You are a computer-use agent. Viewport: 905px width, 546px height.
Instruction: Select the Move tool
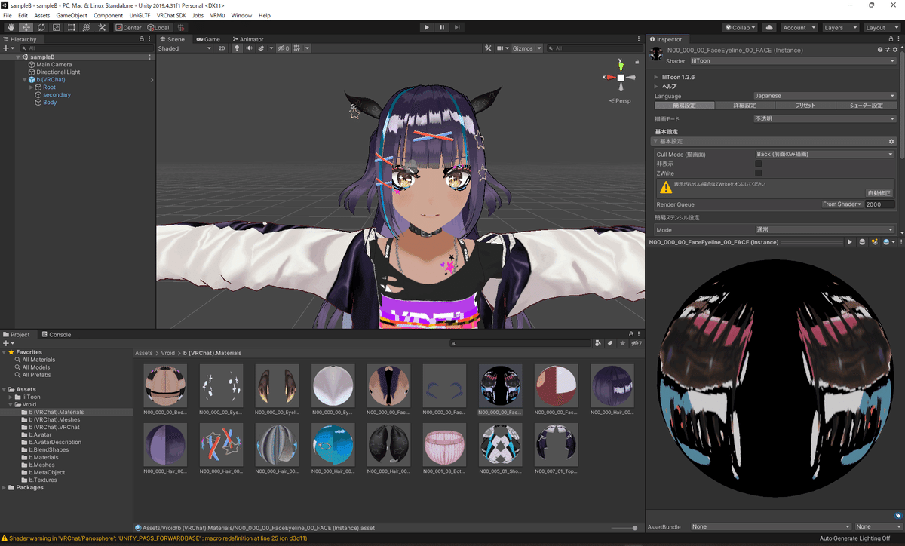pyautogui.click(x=26, y=27)
